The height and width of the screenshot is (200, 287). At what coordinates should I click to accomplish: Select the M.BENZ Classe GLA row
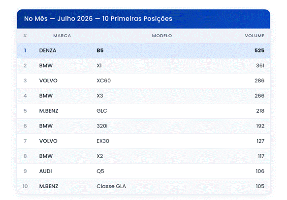tap(144, 186)
